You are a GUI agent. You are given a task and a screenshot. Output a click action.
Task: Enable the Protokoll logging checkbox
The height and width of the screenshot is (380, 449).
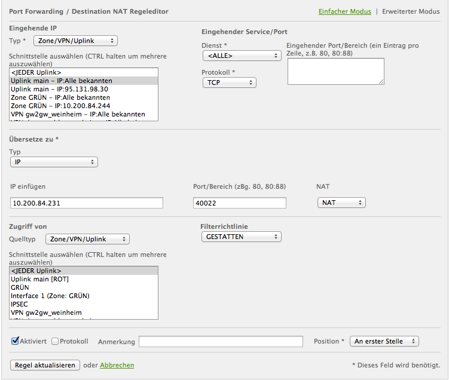(x=55, y=341)
